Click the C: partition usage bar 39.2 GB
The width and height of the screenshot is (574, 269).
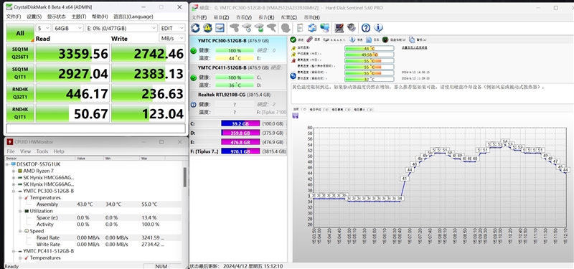240,123
